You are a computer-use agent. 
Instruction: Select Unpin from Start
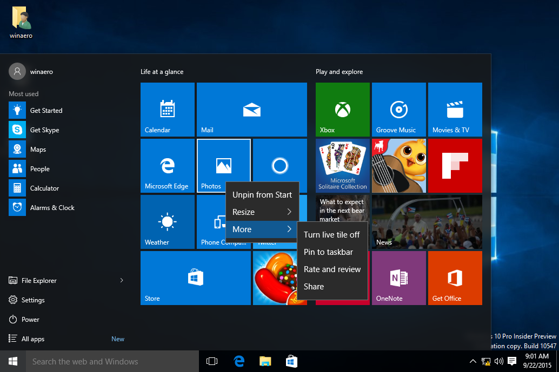[x=262, y=195]
